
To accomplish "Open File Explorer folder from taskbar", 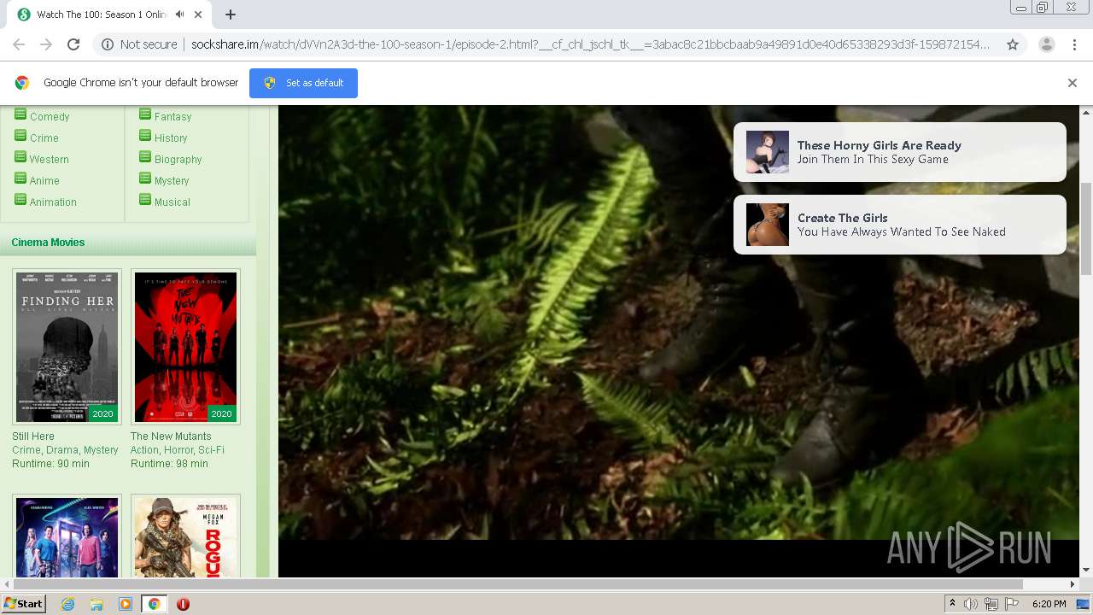I will pos(96,604).
